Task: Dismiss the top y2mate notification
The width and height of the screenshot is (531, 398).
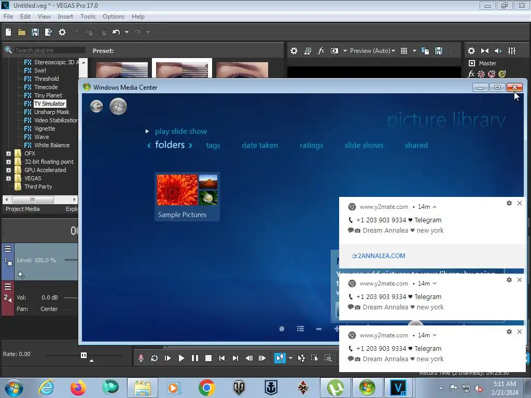Action: [520, 203]
